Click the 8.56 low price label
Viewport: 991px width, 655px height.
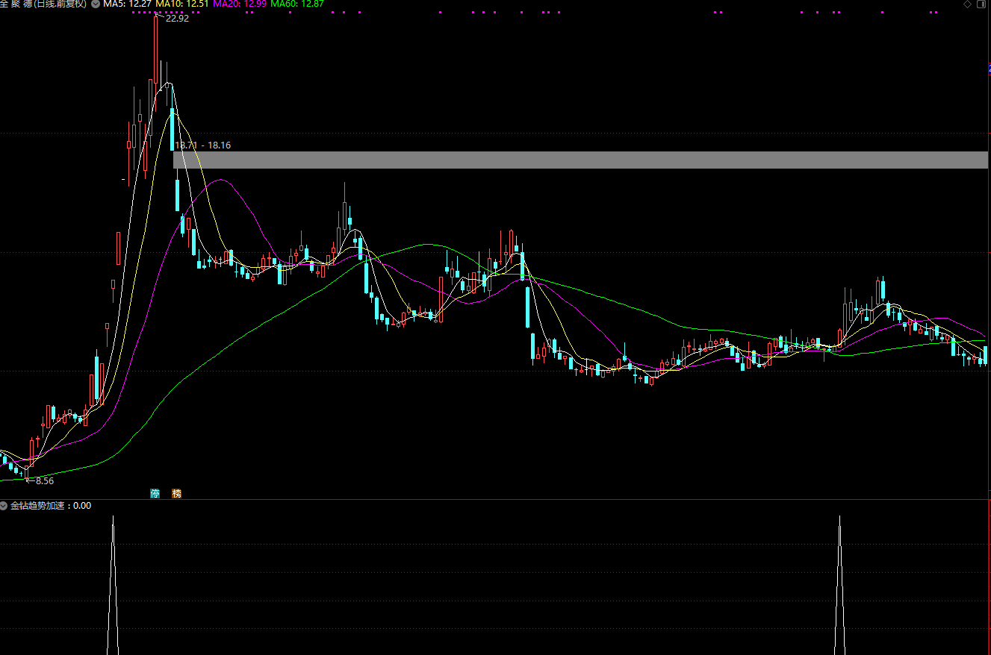tap(45, 481)
